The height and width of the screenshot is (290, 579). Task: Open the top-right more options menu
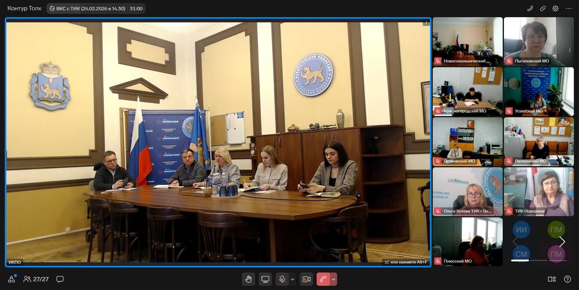[x=569, y=8]
